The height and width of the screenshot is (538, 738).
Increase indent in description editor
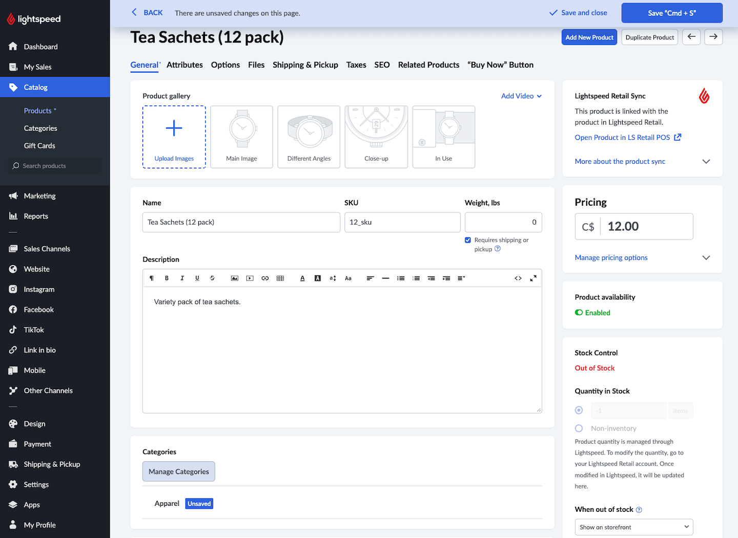point(446,278)
